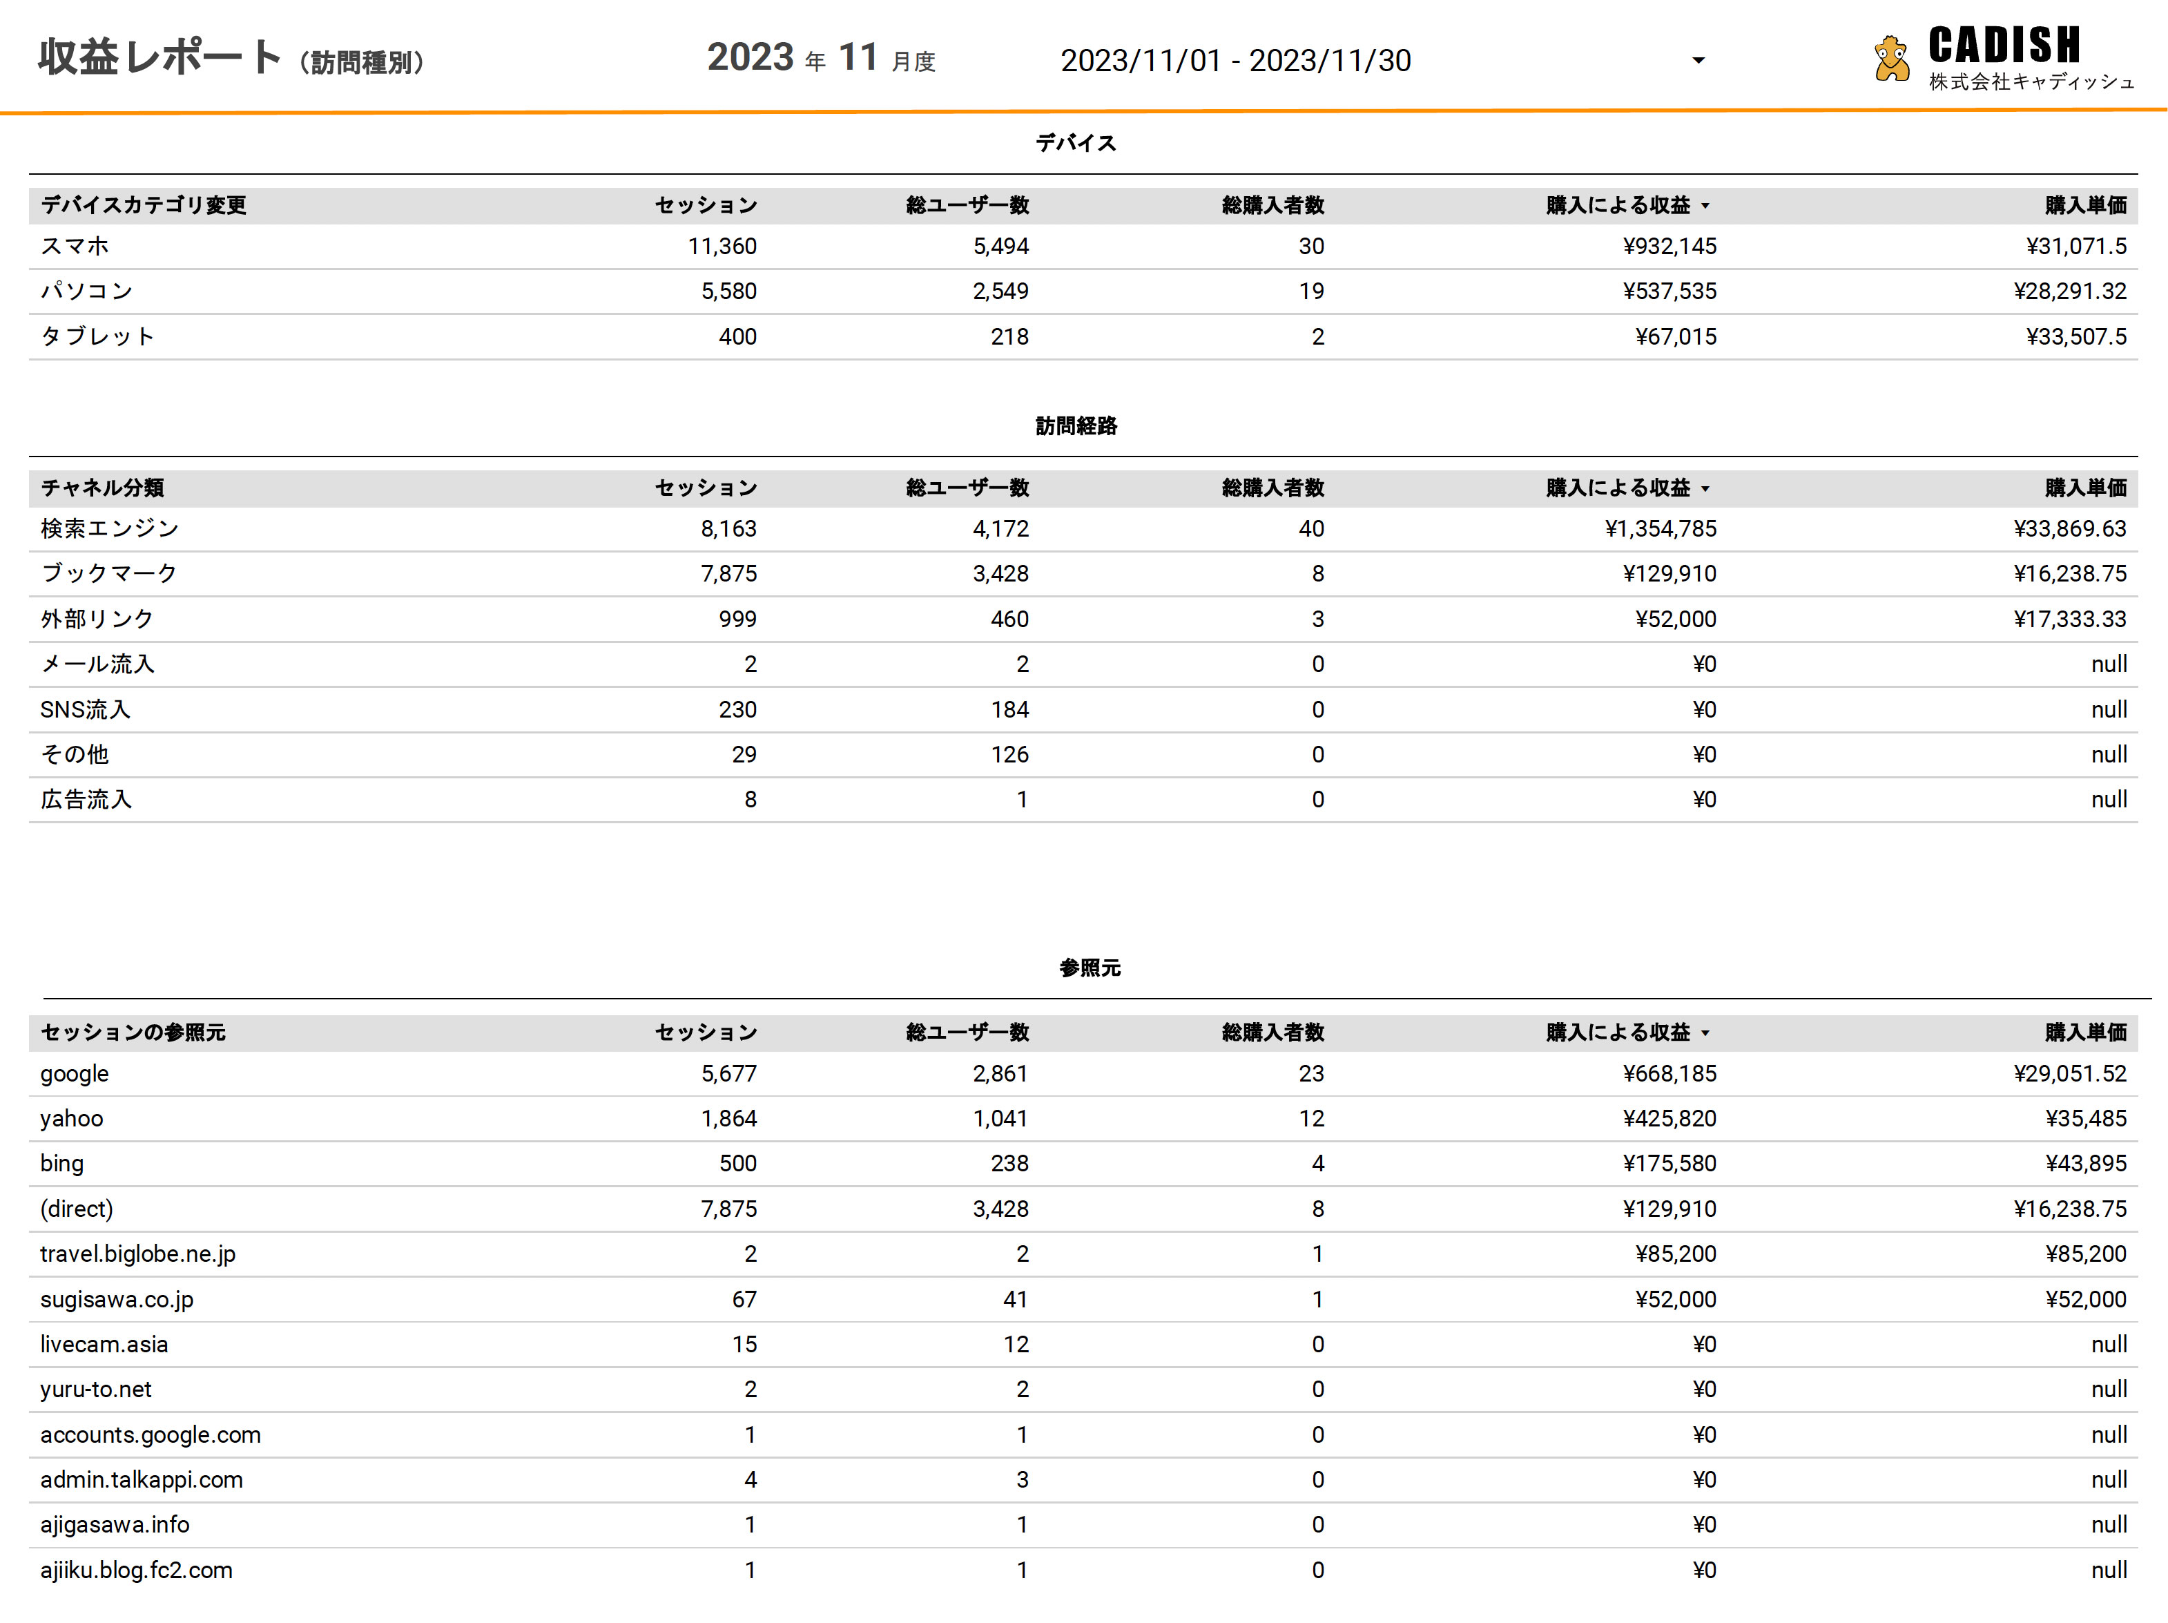Sort referrer table by 購入による収益 arrow
The image size is (2168, 1623).
pos(1705,1033)
